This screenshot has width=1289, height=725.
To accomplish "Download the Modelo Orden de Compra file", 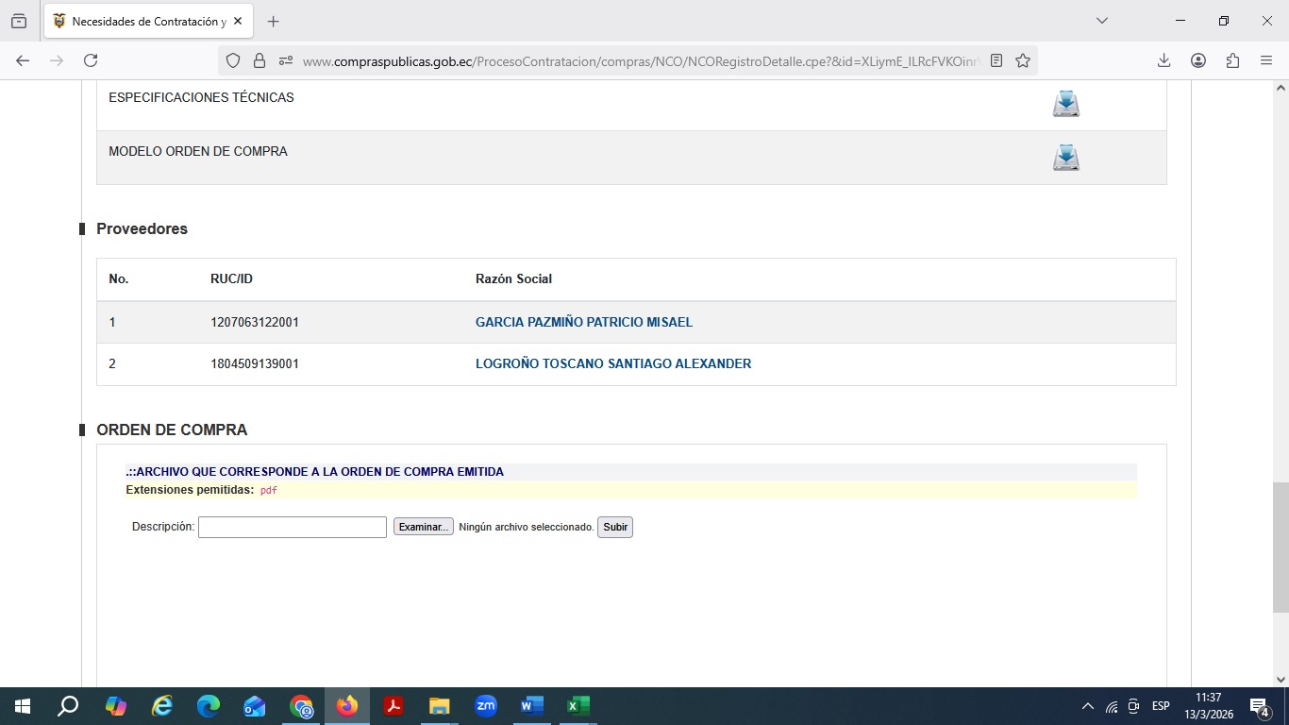I will [1065, 158].
